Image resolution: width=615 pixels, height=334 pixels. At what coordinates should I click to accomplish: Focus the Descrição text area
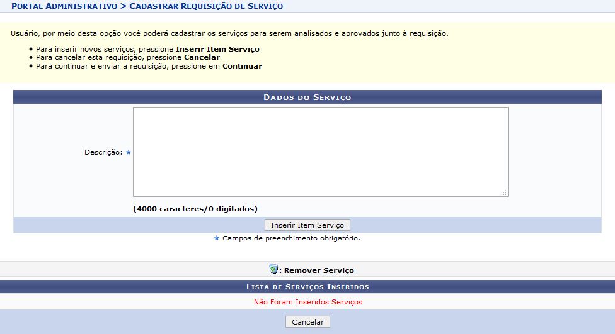pos(320,152)
